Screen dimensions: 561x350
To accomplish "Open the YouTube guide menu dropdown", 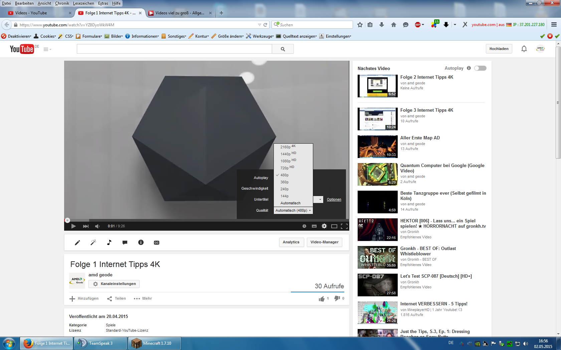I will pos(47,49).
